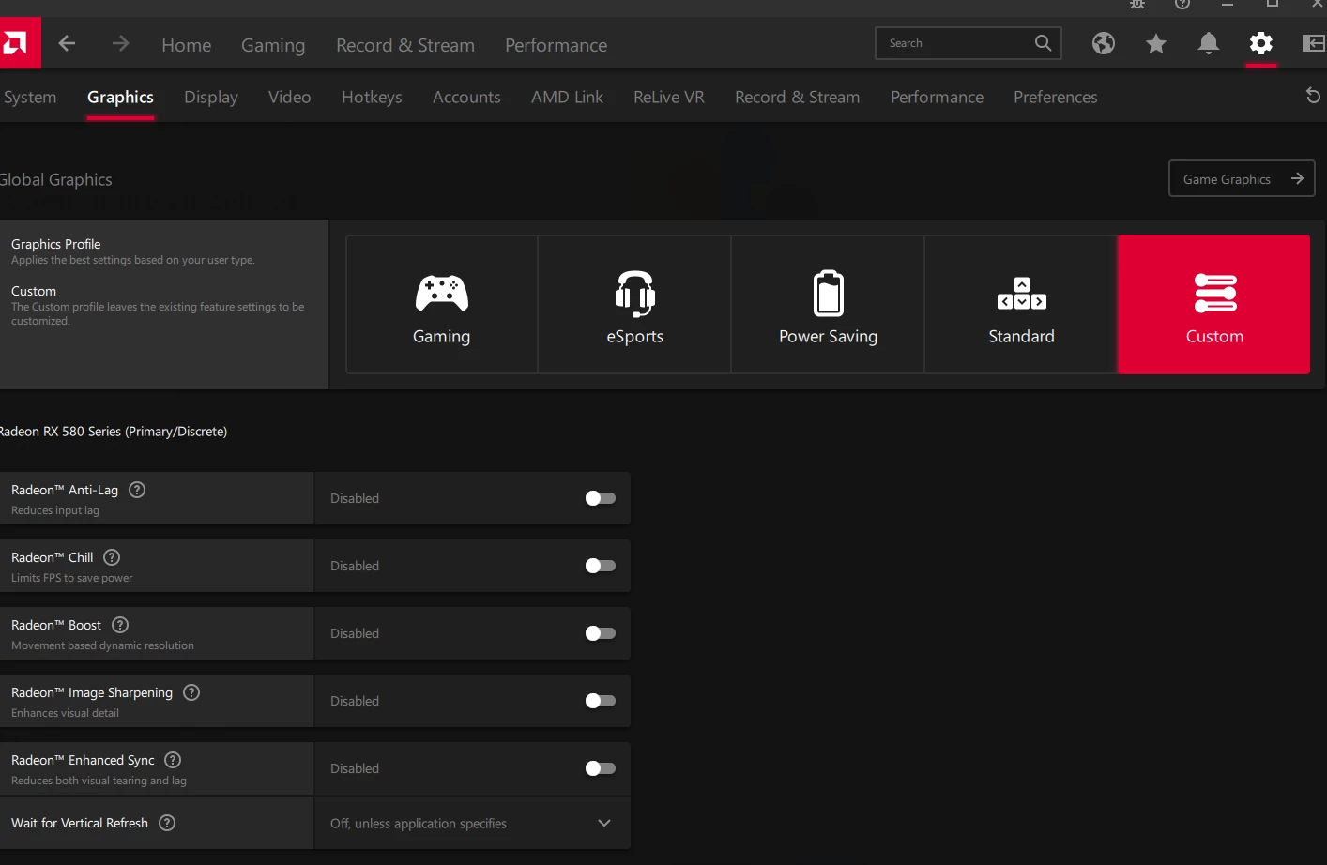This screenshot has height=865, width=1327.
Task: Select the Standard graphics profile
Action: (x=1022, y=304)
